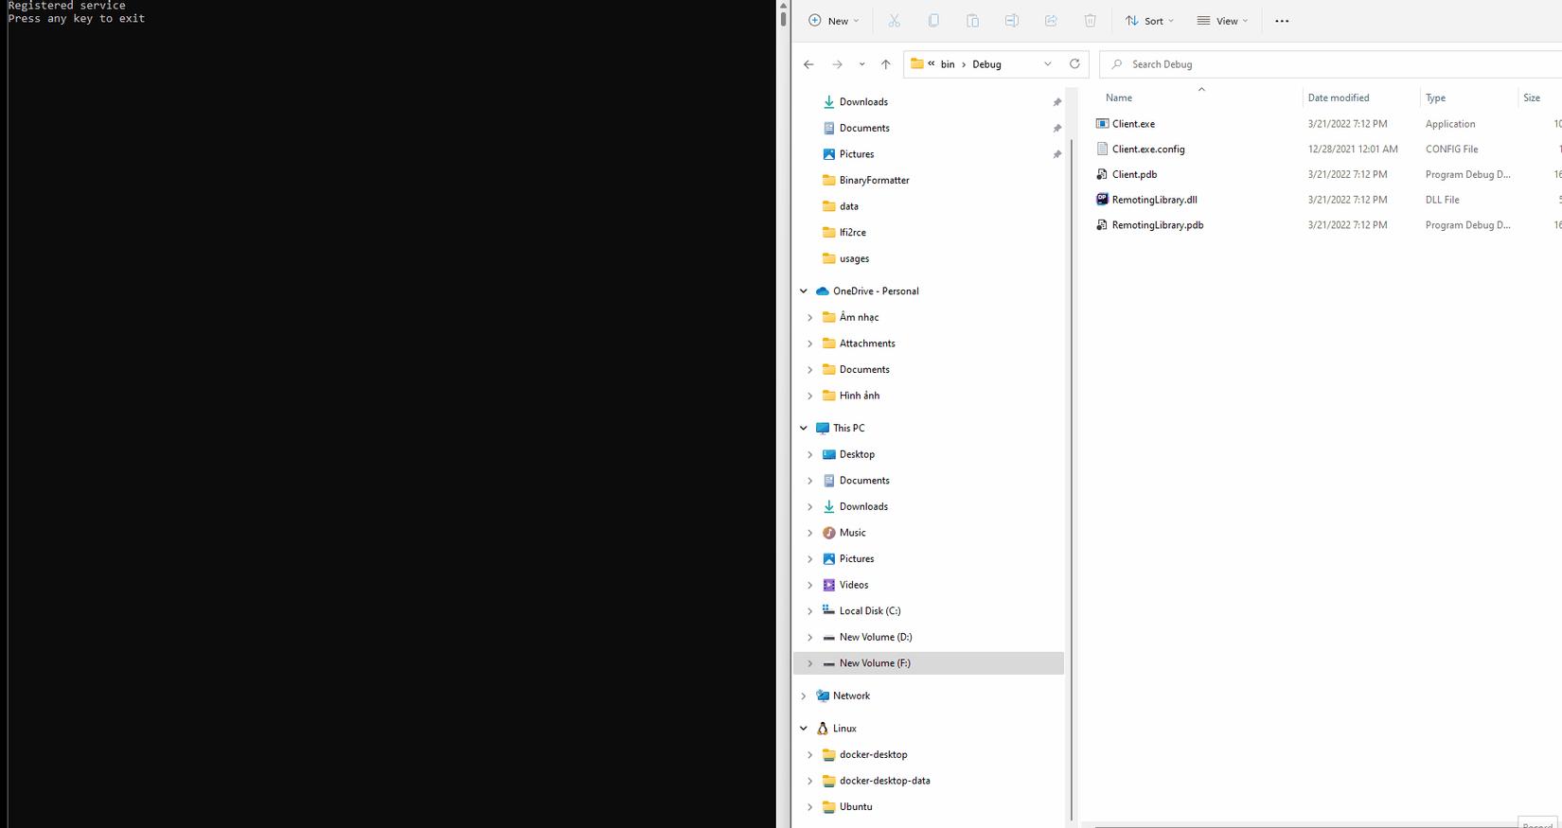Open the New item dropdown
The width and height of the screenshot is (1562, 828).
(834, 21)
